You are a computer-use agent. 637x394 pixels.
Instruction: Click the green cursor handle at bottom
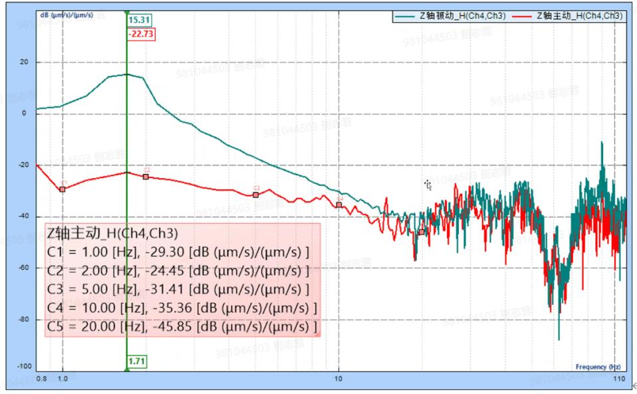pyautogui.click(x=126, y=369)
